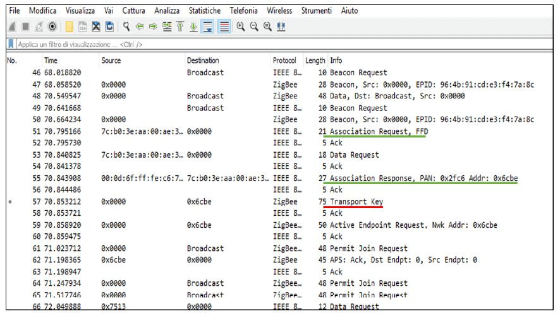
Task: Reload the current capture file
Action: [x=109, y=27]
